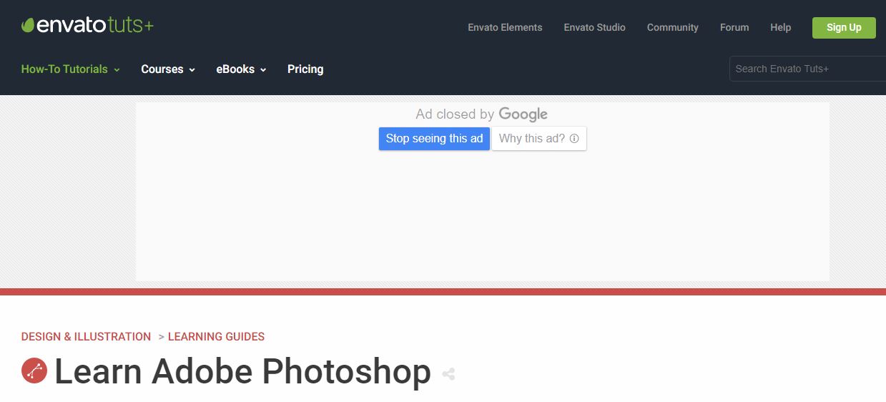
Task: Open the Envato Studio link
Action: click(594, 27)
